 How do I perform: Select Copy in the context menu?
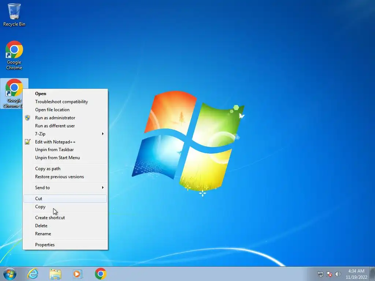65,207
